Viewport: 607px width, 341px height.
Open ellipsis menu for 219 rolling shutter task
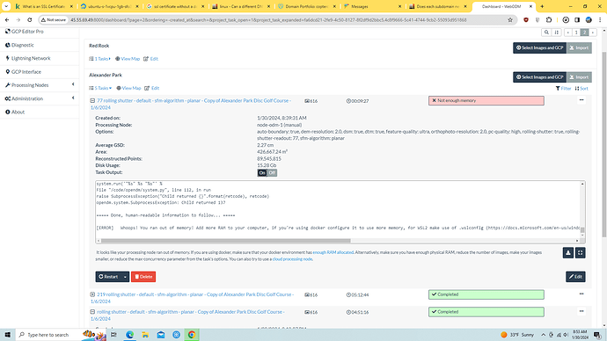pos(581,294)
